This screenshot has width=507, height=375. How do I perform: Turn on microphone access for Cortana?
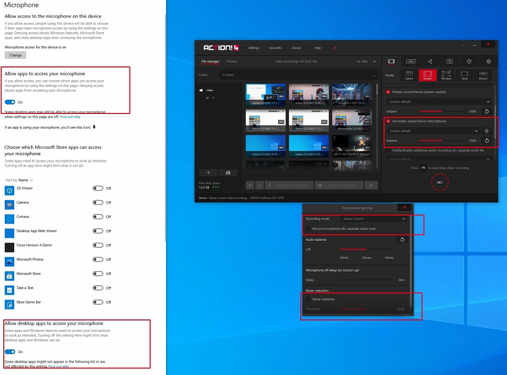98,217
